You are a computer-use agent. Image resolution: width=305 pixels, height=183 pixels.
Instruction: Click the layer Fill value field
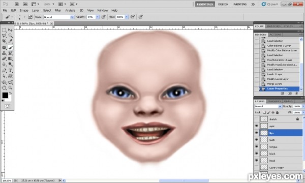pos(297,112)
